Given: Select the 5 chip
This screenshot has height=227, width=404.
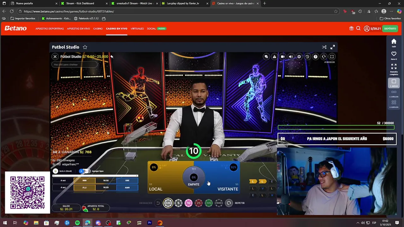Looking at the screenshot, I should pyautogui.click(x=178, y=203).
